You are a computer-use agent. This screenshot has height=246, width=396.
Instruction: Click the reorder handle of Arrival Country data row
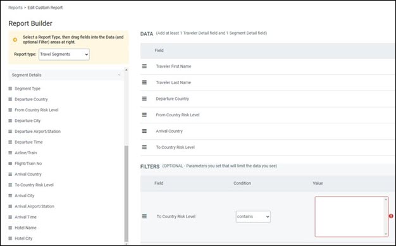coord(144,131)
